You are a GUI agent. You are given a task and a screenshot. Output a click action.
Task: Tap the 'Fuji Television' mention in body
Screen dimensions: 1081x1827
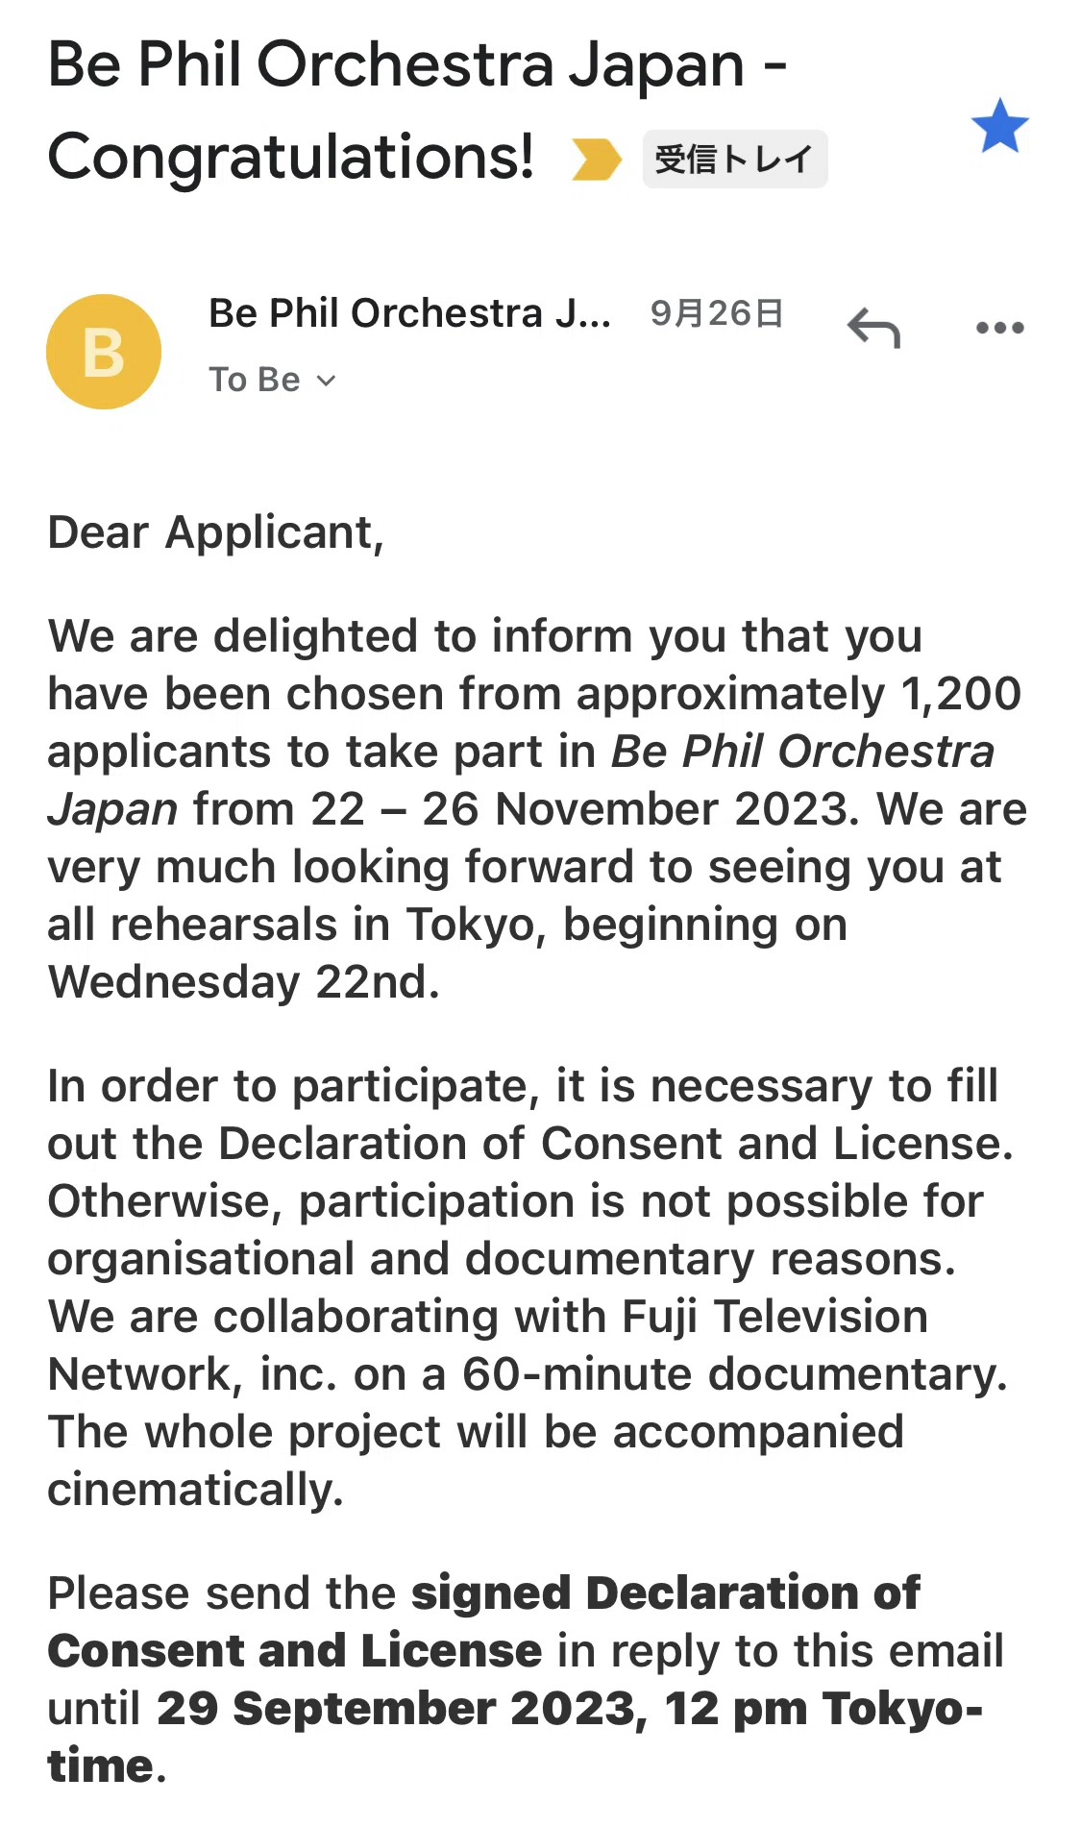[x=774, y=1316]
